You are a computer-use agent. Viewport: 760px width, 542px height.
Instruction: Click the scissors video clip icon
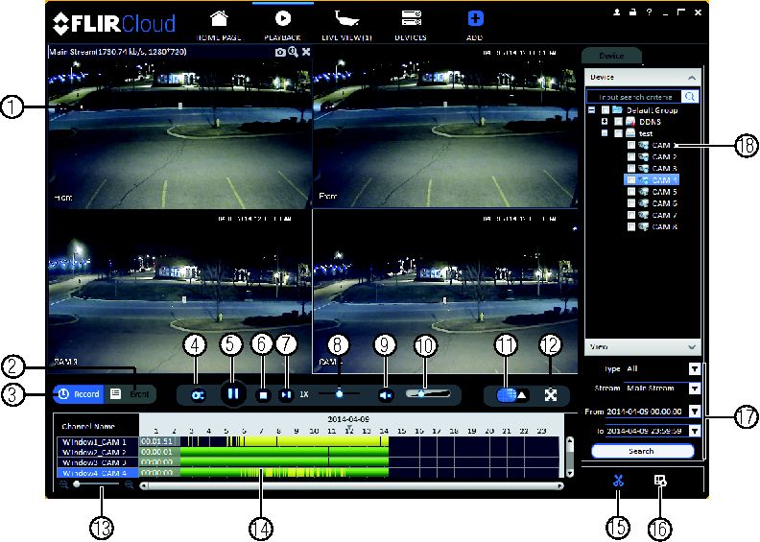click(618, 481)
